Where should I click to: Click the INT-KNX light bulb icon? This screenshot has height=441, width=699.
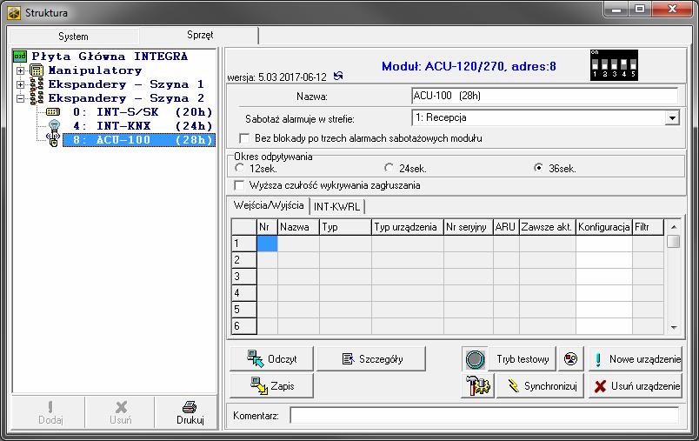[x=54, y=126]
